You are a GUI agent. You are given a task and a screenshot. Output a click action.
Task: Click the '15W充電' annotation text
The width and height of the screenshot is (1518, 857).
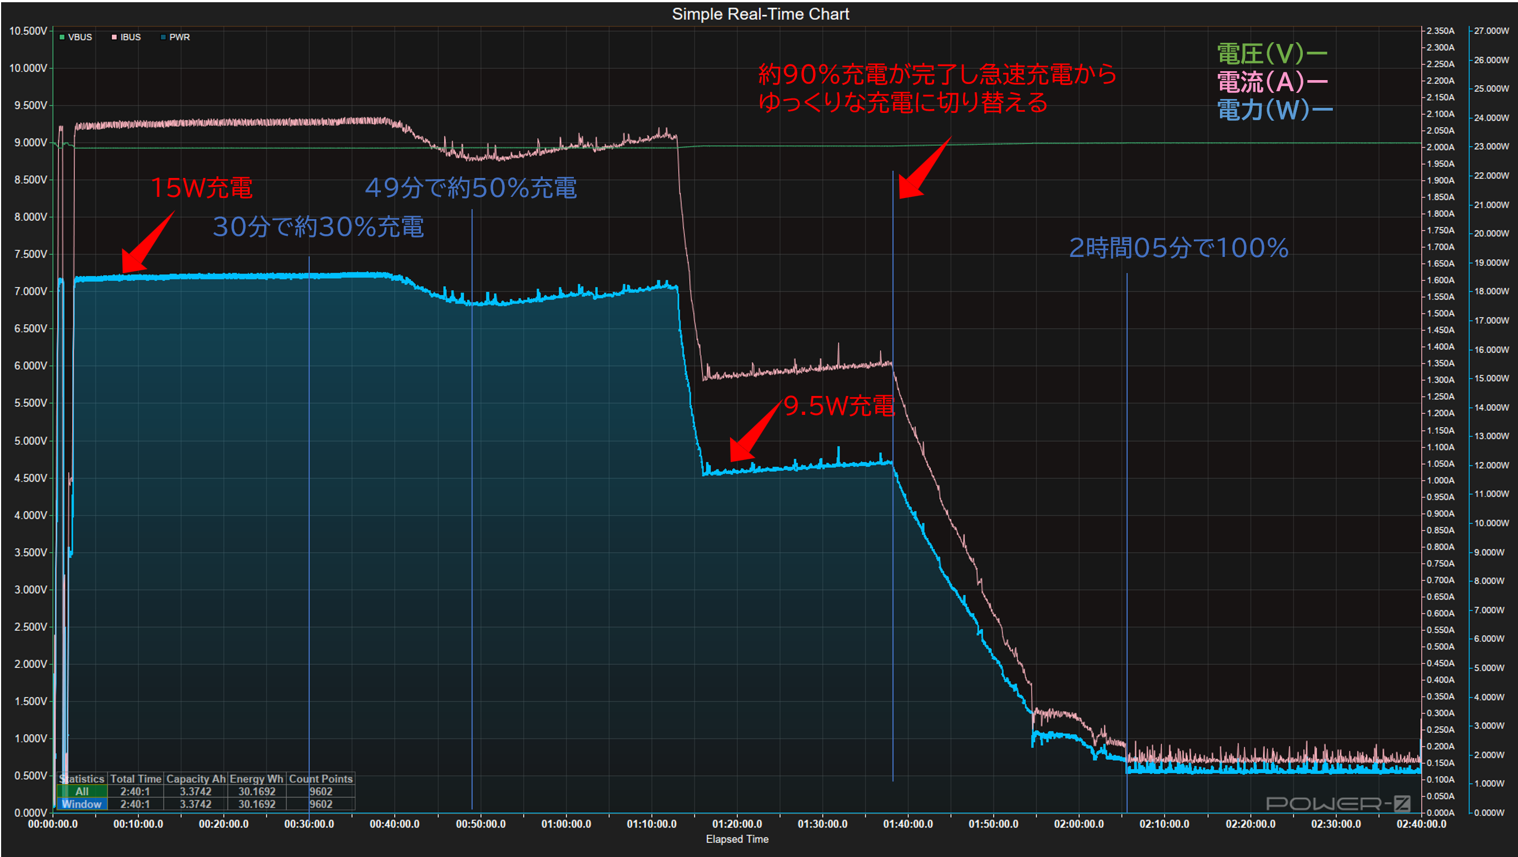pyautogui.click(x=202, y=188)
